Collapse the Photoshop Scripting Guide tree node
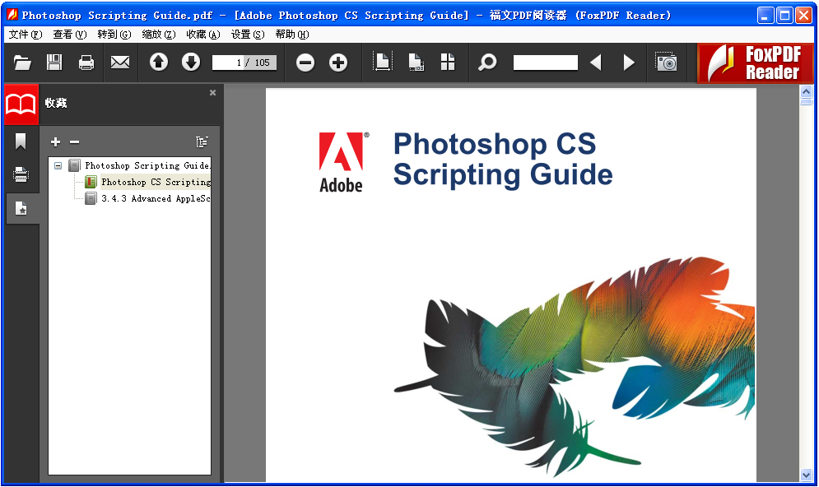Image resolution: width=819 pixels, height=487 pixels. coord(58,165)
